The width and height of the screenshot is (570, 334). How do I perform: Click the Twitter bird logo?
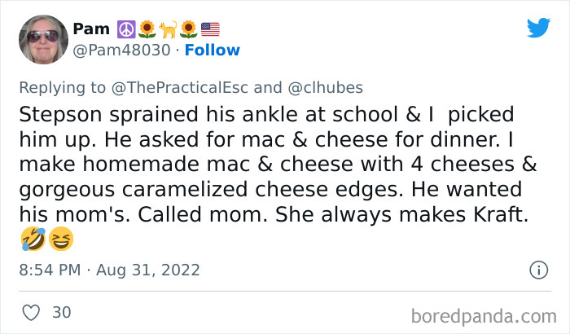tap(538, 29)
